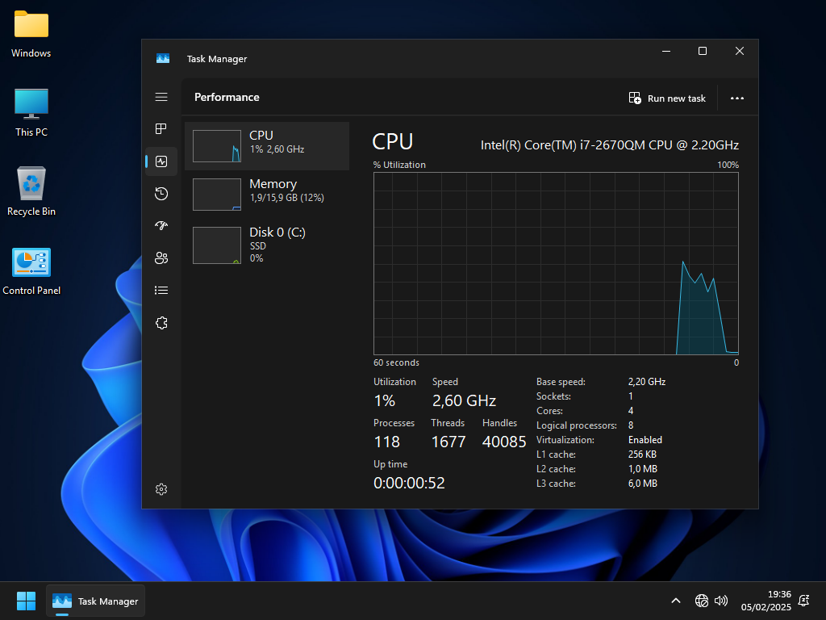Click the Up time value 0:00:00:52

click(409, 483)
